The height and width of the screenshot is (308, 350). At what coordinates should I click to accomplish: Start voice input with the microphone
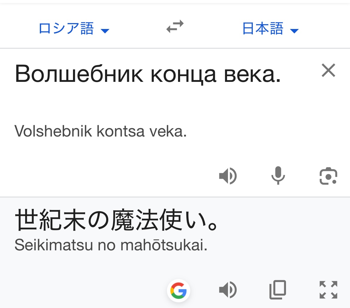[278, 175]
